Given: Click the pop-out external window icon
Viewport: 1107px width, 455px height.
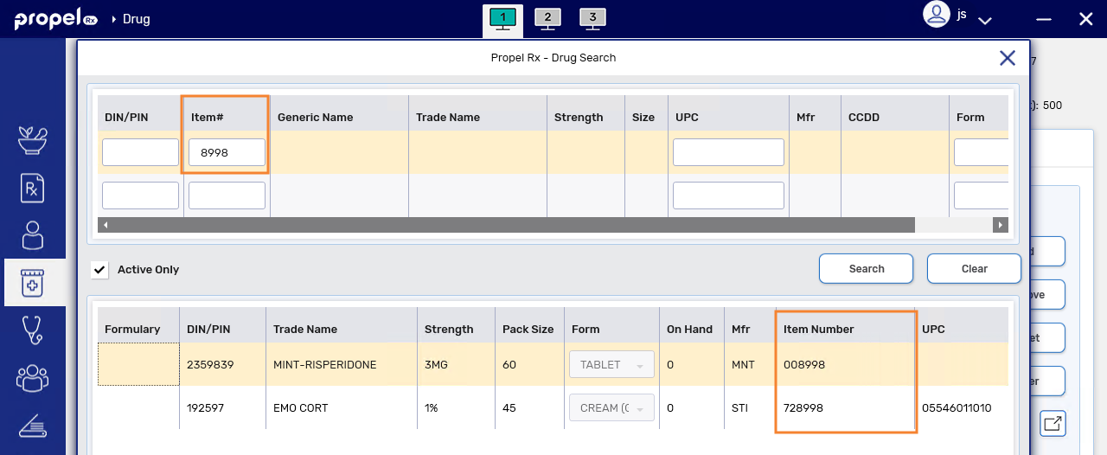Looking at the screenshot, I should [1053, 424].
